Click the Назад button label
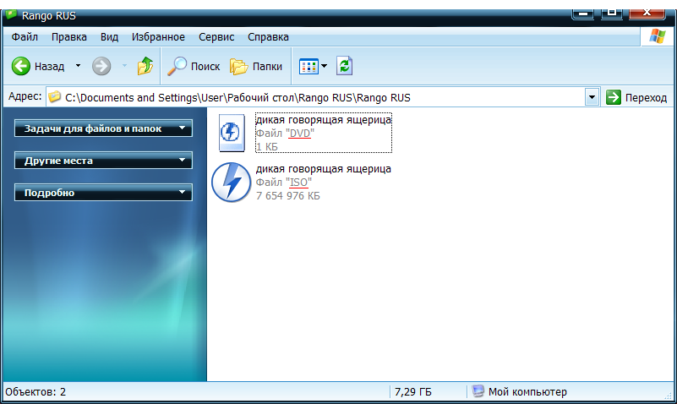Screen dimensions: 677x404 point(49,67)
